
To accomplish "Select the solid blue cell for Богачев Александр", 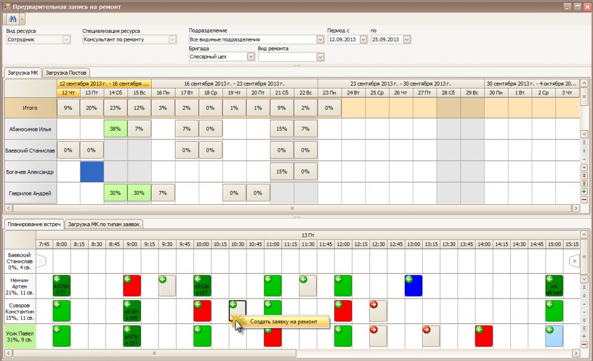I will pos(91,172).
